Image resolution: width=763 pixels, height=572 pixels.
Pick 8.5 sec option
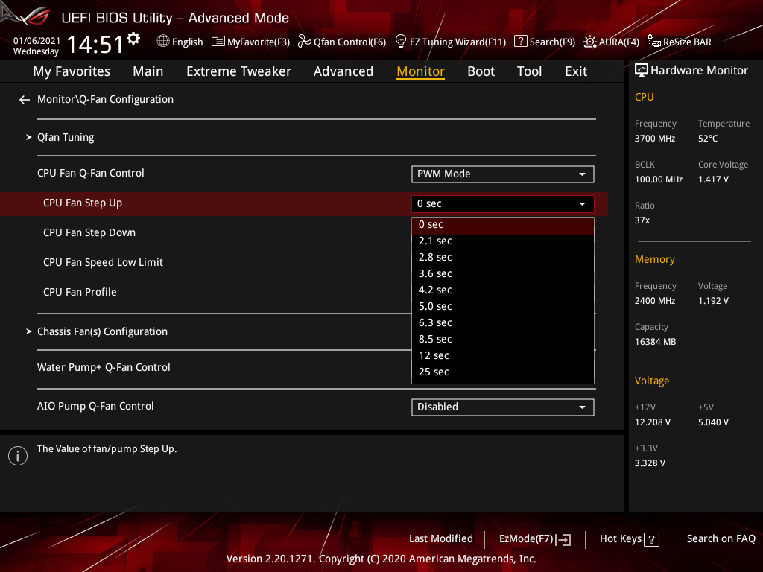pos(503,340)
